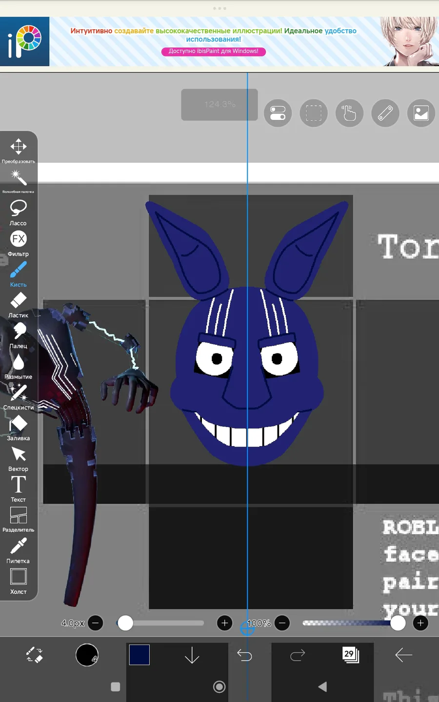439x702 pixels.
Task: Decrease brush size with minus button
Action: [96, 623]
